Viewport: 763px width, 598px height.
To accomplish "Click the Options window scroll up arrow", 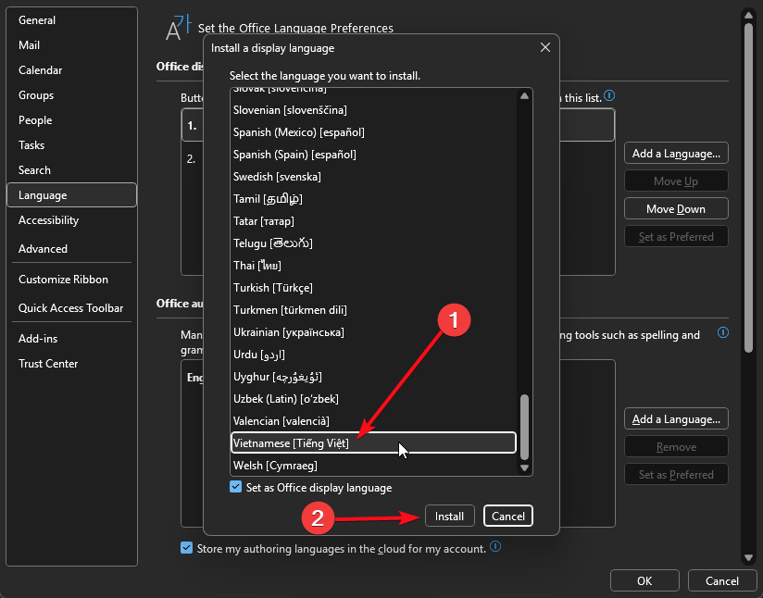I will coord(748,16).
